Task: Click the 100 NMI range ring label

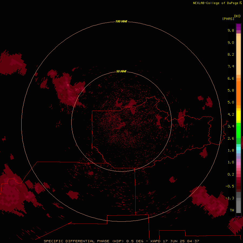Action: [x=121, y=21]
